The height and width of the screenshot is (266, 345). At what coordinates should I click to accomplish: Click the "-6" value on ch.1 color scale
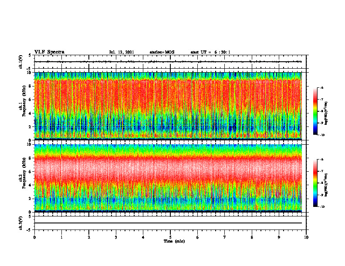click(x=321, y=88)
